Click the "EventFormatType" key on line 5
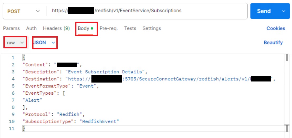292x138 pixels. [47, 86]
